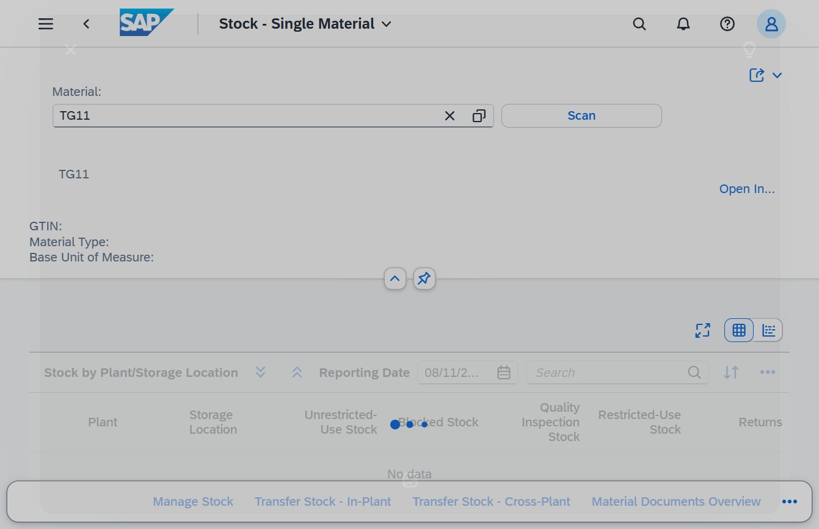Screen dimensions: 819x529
Task: Switch to chart view
Action: pyautogui.click(x=768, y=330)
